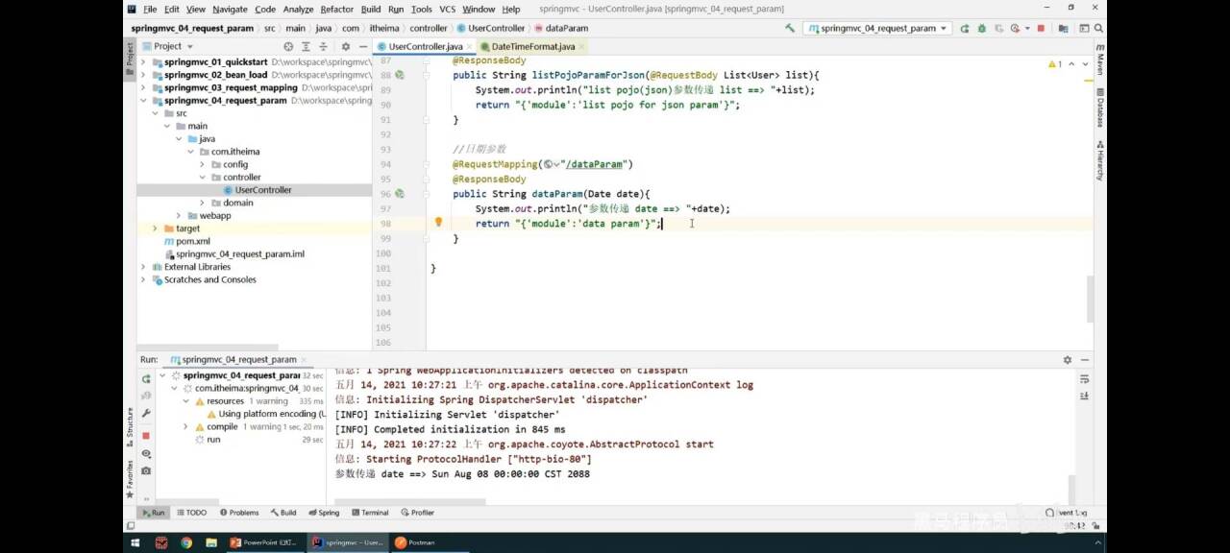This screenshot has width=1230, height=553.
Task: Click the Debug bug icon in main toolbar
Action: pos(980,28)
